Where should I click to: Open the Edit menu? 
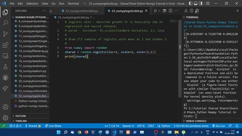coord(20,3)
